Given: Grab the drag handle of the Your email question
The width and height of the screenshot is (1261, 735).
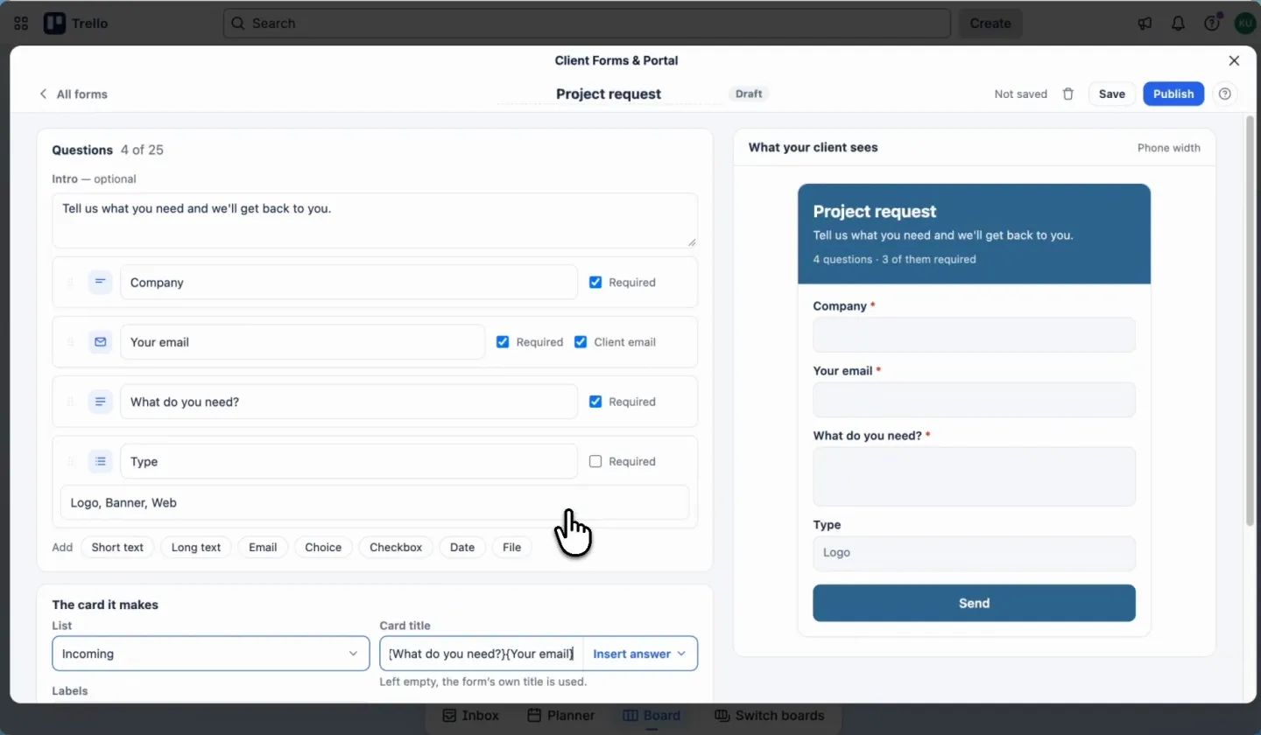Looking at the screenshot, I should [71, 342].
